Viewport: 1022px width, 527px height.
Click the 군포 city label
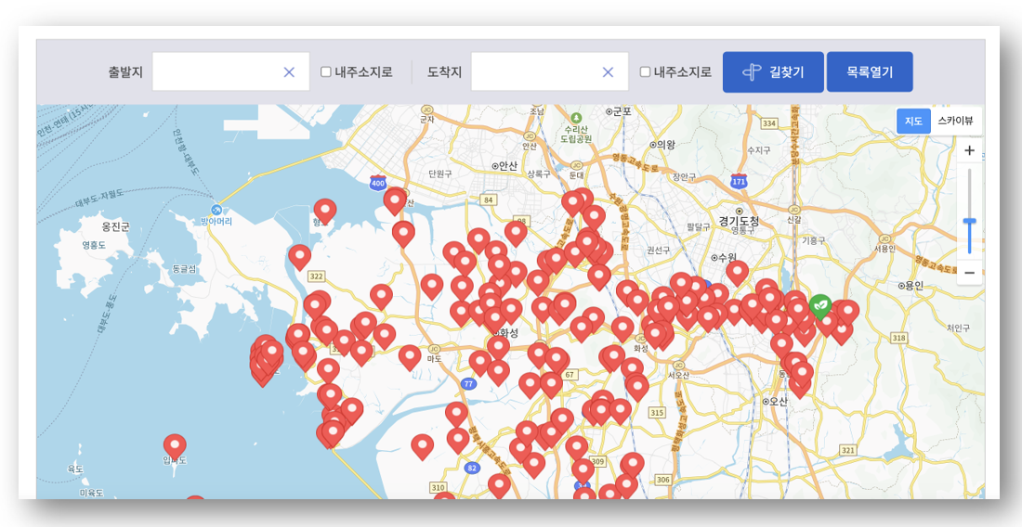pos(622,111)
